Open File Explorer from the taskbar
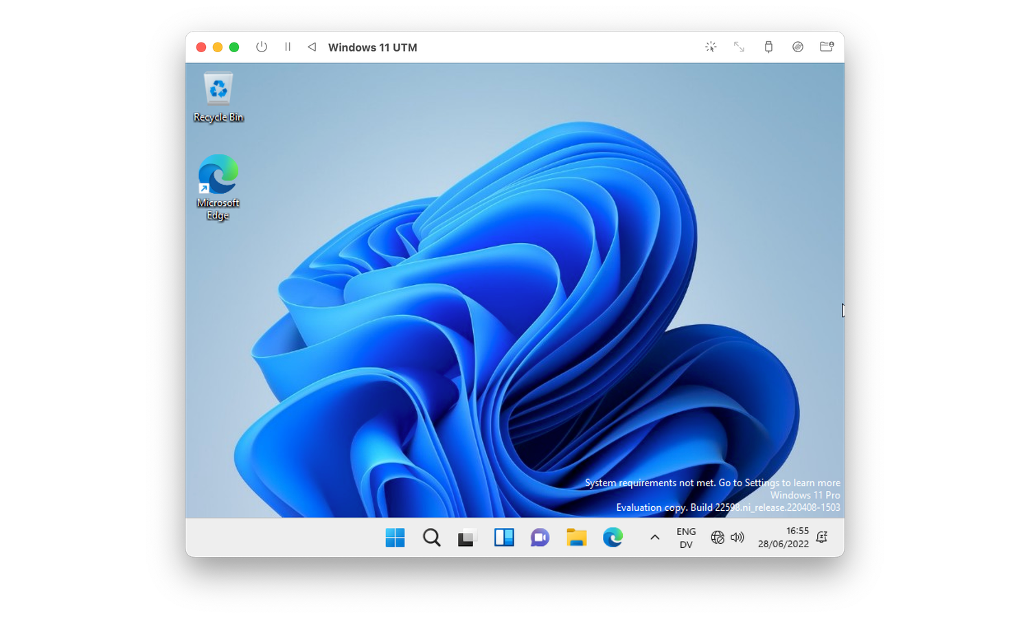The height and width of the screenshot is (618, 1030). click(x=576, y=538)
